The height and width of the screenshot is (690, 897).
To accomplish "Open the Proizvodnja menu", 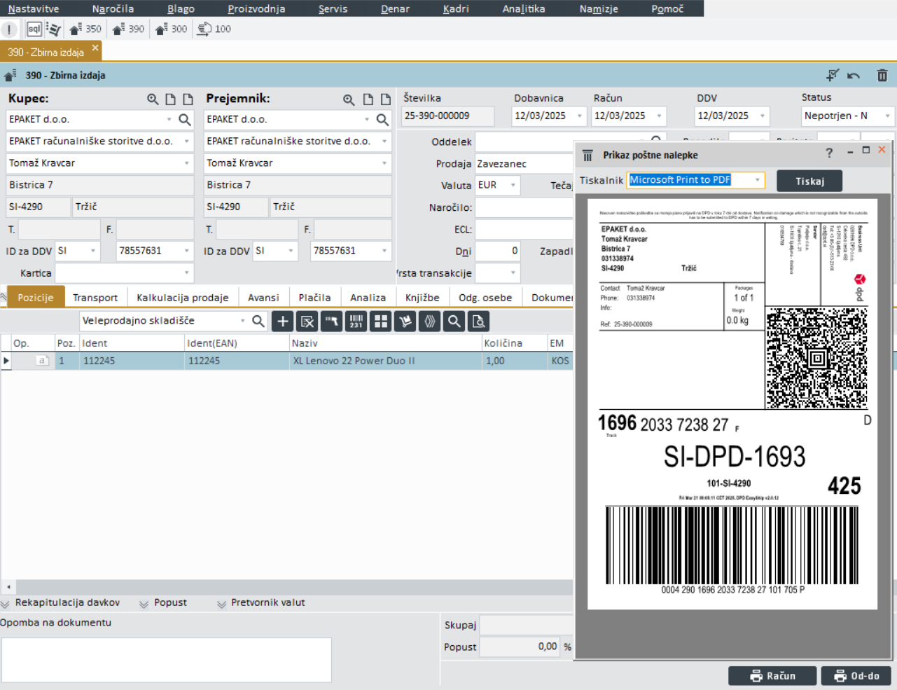I will tap(256, 8).
